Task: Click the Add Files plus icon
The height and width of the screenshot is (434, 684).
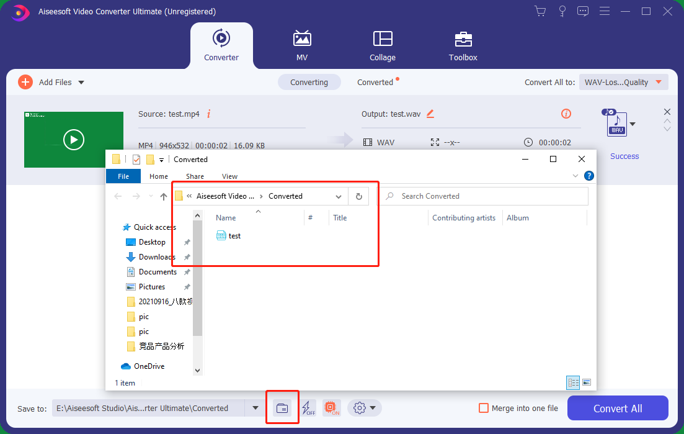Action: 25,82
